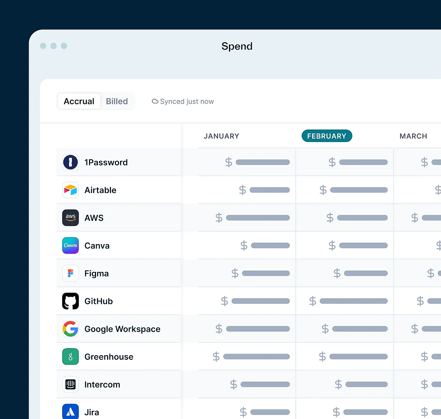The width and height of the screenshot is (441, 419).
Task: Click the third window control dot
Action: tap(64, 46)
